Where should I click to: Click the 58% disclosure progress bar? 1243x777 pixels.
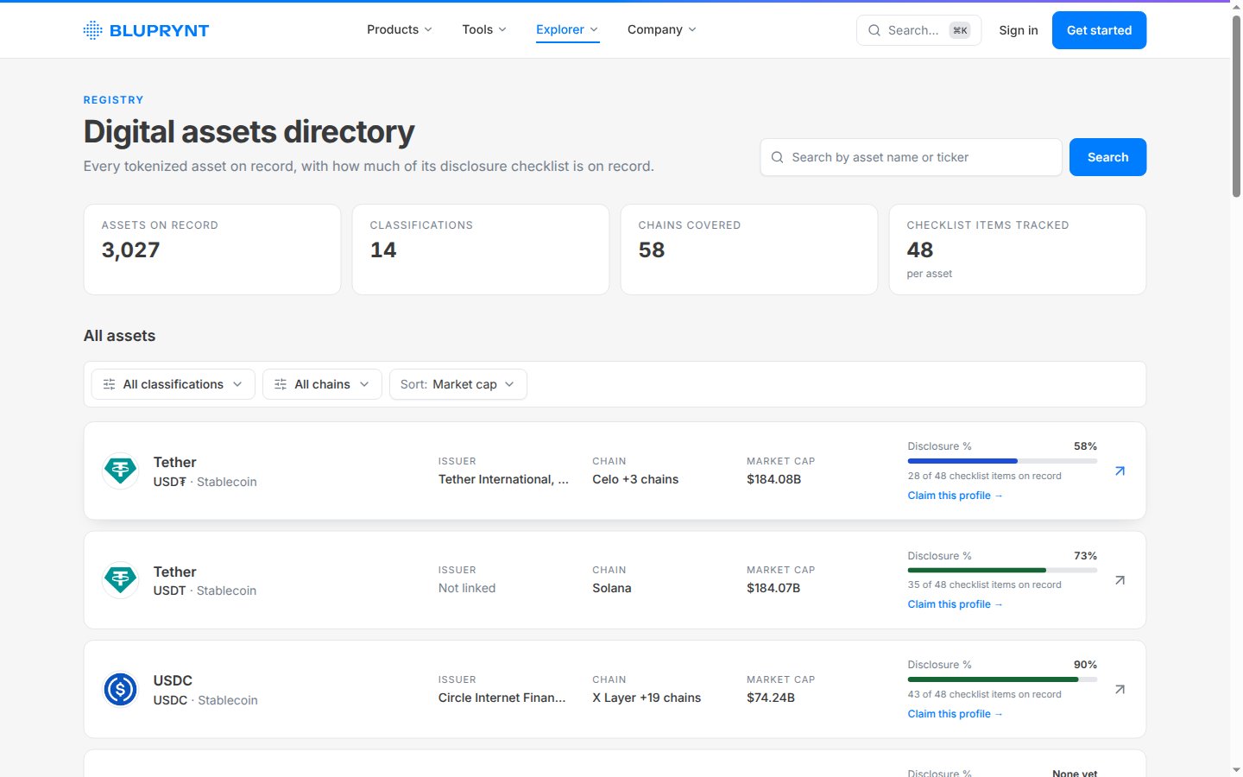pos(1002,461)
